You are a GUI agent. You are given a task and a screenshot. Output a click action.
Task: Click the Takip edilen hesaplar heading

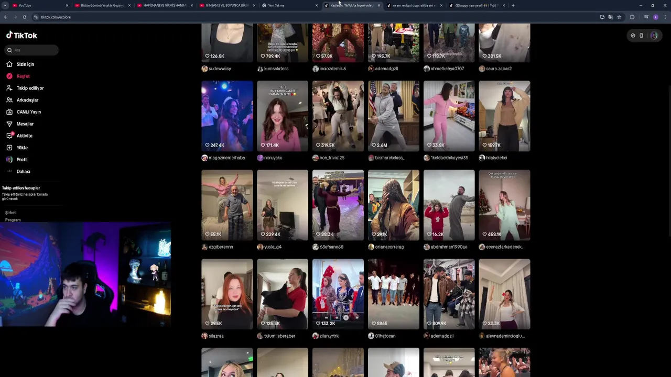click(21, 188)
